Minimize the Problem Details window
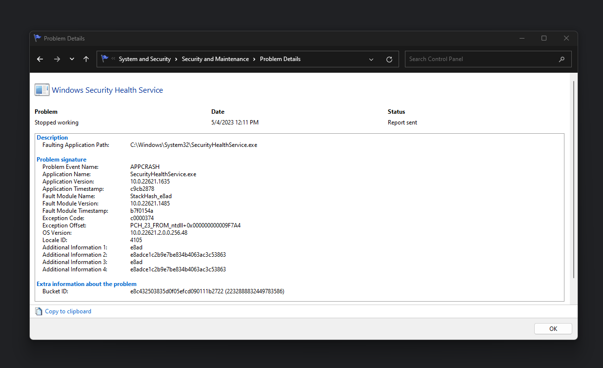The width and height of the screenshot is (603, 368). (x=522, y=38)
